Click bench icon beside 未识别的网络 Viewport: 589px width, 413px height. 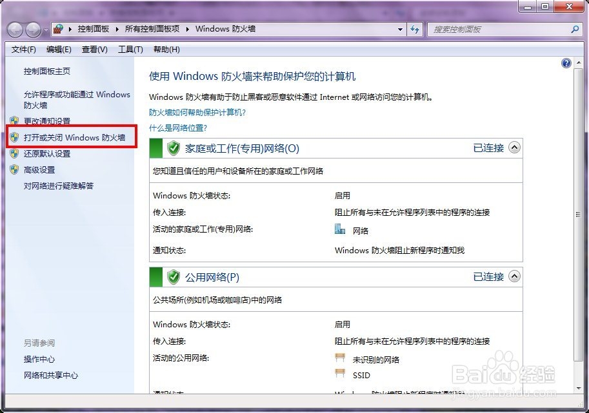click(x=340, y=358)
